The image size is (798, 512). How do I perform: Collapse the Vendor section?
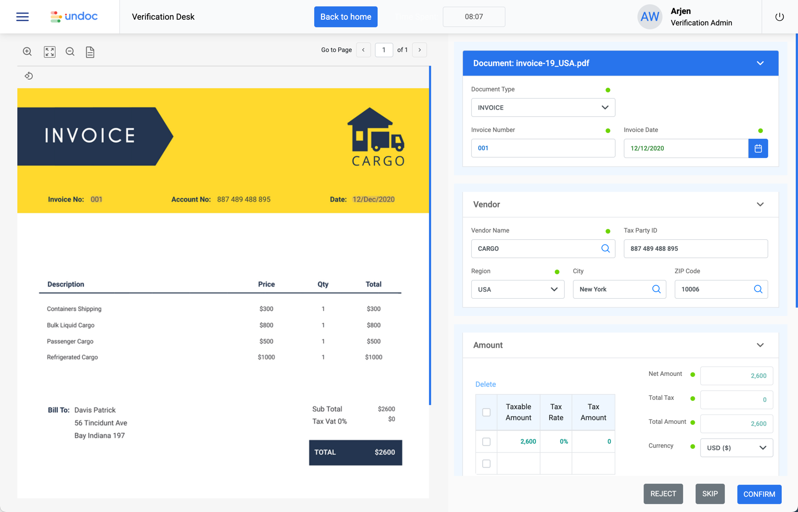point(760,204)
